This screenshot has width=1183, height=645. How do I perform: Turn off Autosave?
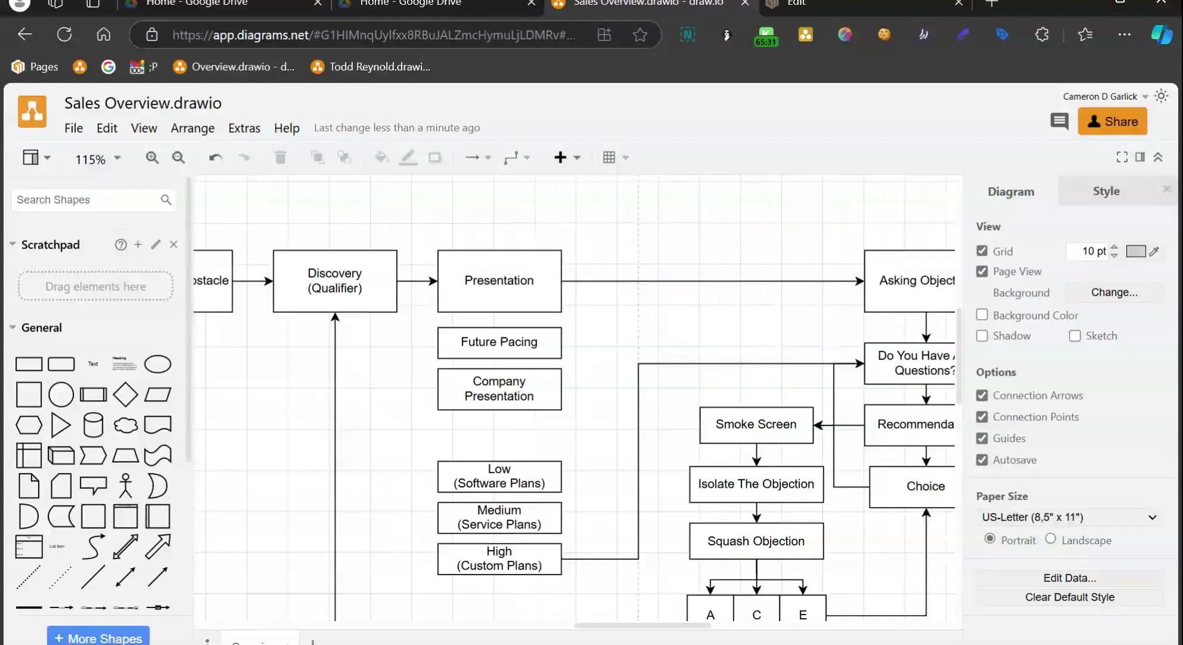point(982,460)
